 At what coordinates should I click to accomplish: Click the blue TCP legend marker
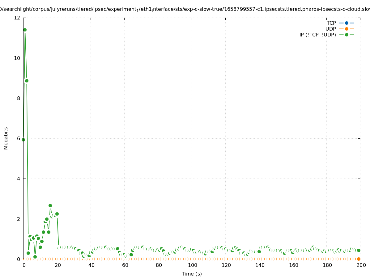pyautogui.click(x=347, y=23)
